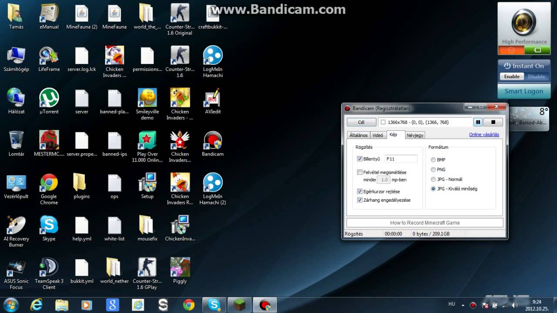The image size is (557, 313).
Task: Launch the ASUS Sonic Focus shortcut
Action: pyautogui.click(x=17, y=273)
